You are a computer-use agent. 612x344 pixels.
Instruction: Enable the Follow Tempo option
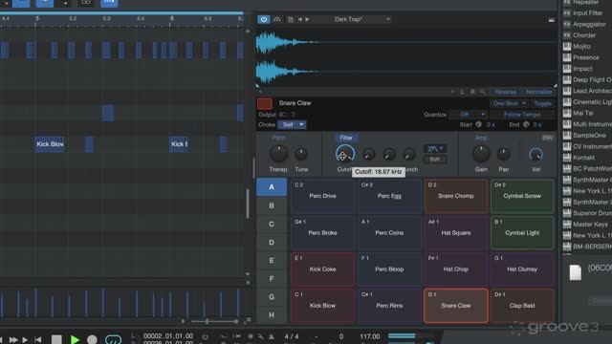click(522, 115)
